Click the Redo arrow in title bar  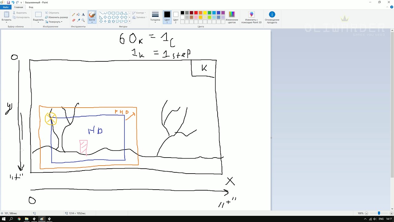(x=17, y=2)
